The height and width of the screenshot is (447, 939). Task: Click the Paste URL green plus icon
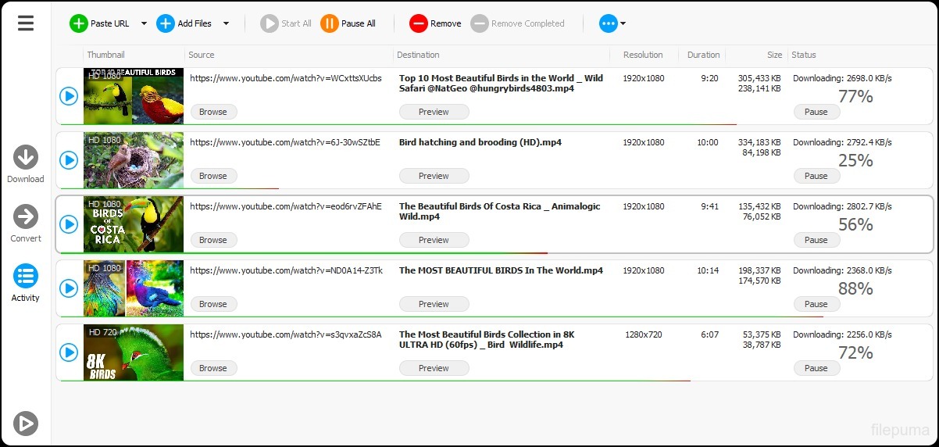pos(79,23)
